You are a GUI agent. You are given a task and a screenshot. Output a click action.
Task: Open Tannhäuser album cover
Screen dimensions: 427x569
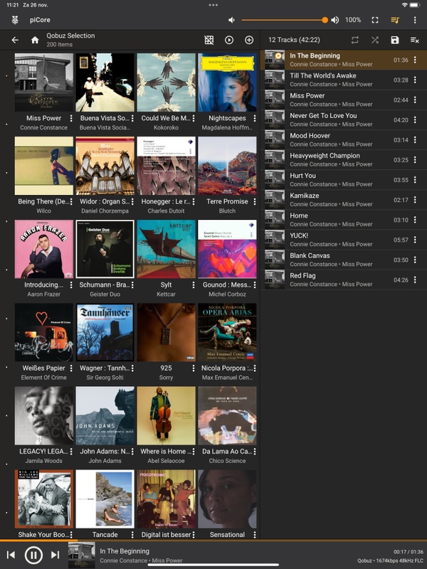pyautogui.click(x=105, y=332)
